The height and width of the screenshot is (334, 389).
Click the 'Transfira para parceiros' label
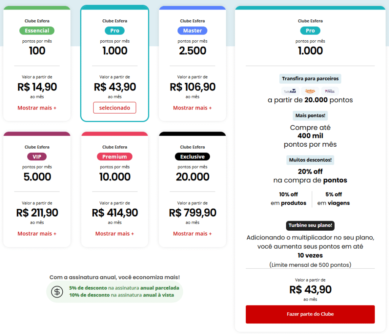[310, 79]
